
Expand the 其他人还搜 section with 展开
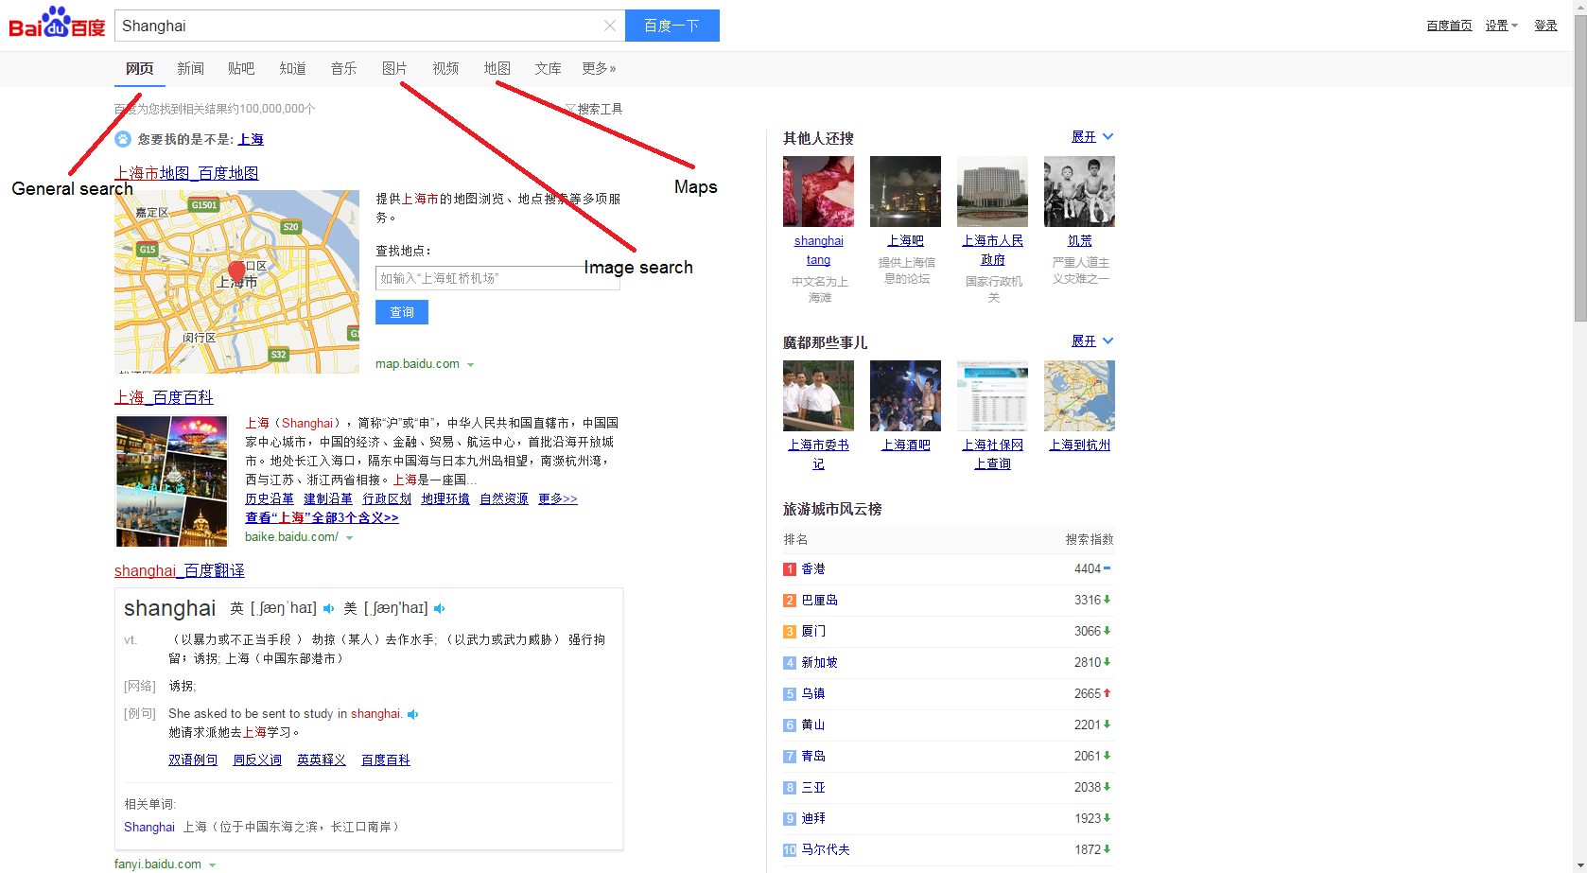pos(1092,137)
